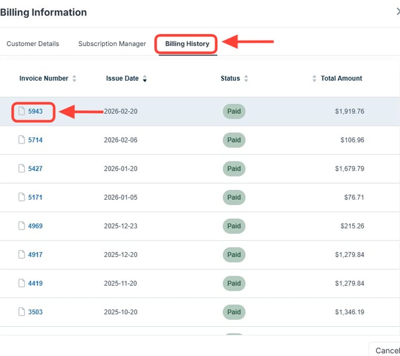Click Paid badge for invoice 3503

coord(234,312)
